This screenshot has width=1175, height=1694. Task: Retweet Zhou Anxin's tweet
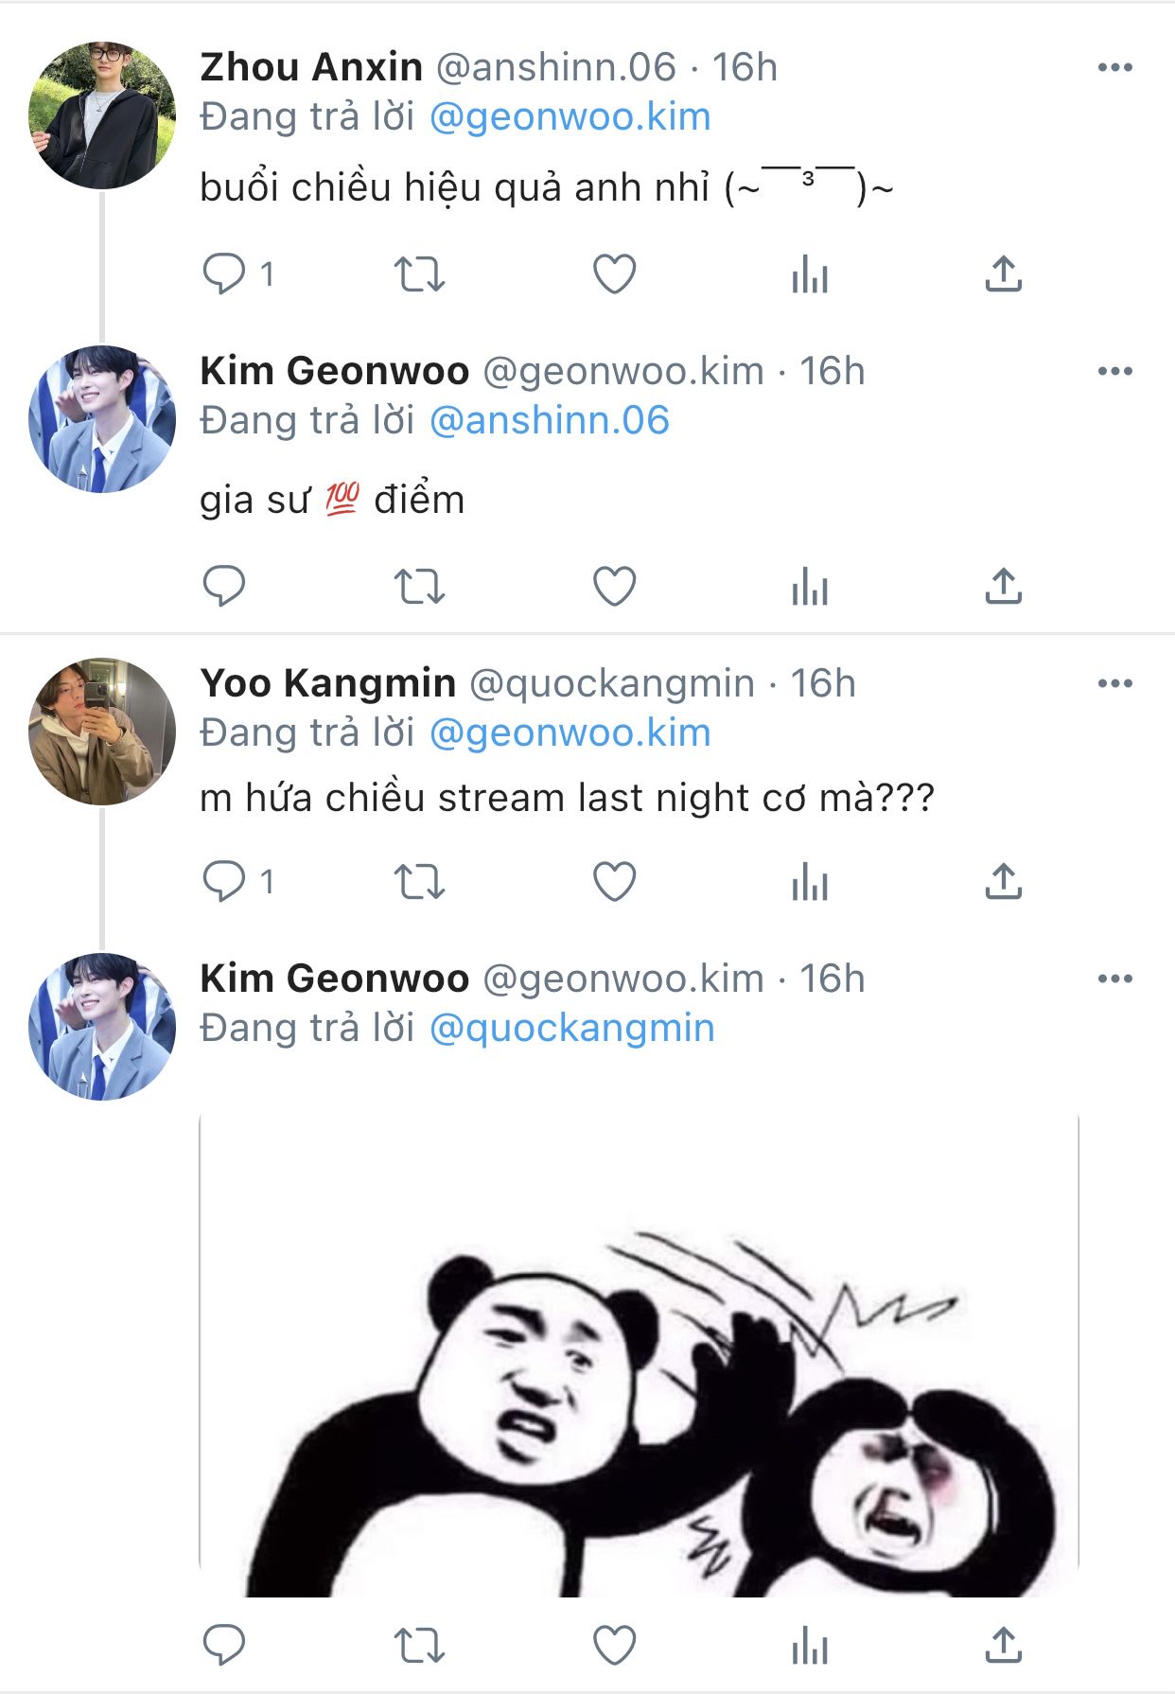click(x=419, y=274)
